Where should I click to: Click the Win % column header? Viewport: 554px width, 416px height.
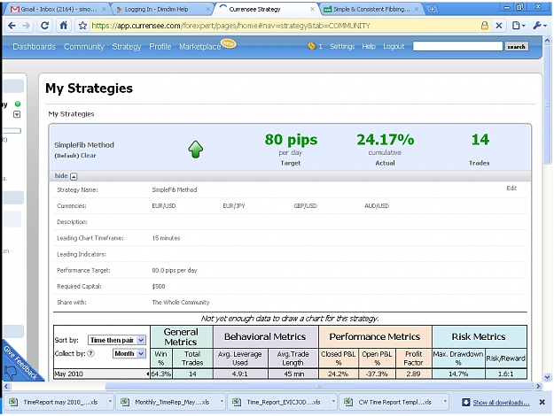161,358
